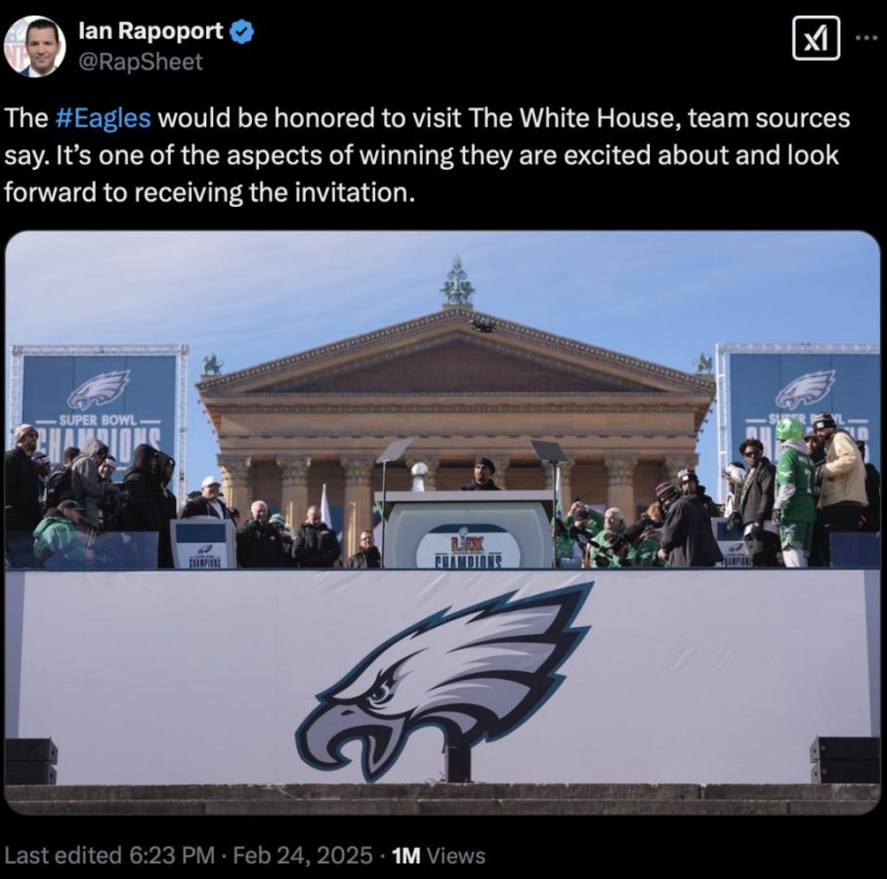Click the Last edited 6:23 PM label

[109, 856]
